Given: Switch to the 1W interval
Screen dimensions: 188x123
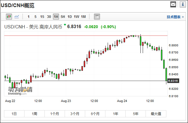Looking at the screenshot, I should pyautogui.click(x=76, y=17).
